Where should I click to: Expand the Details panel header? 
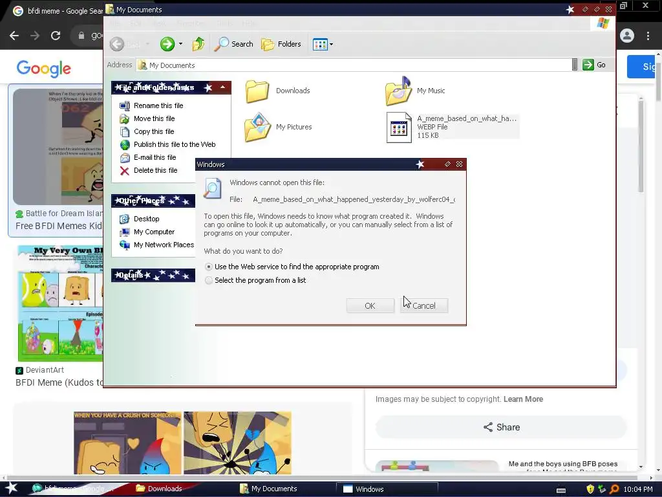[x=153, y=275]
